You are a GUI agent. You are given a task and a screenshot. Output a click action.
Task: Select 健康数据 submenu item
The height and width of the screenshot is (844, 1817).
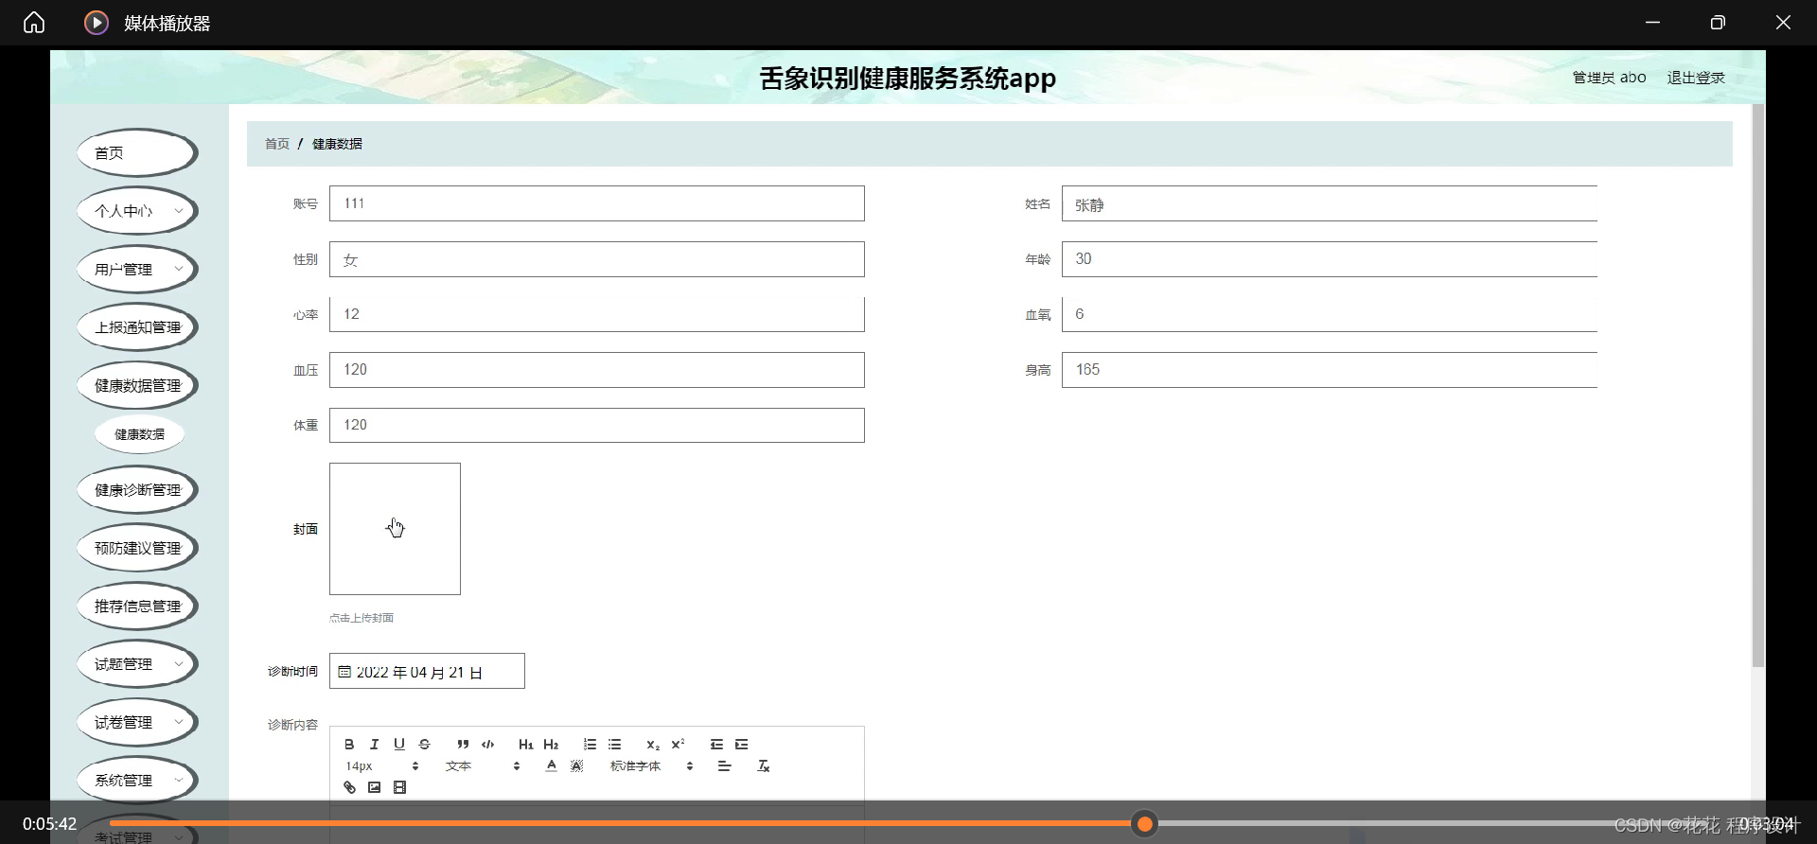click(x=139, y=434)
